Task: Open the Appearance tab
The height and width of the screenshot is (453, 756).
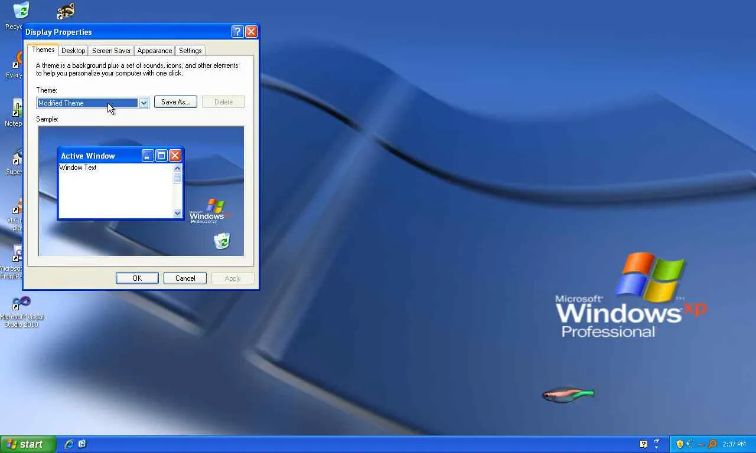Action: tap(155, 51)
